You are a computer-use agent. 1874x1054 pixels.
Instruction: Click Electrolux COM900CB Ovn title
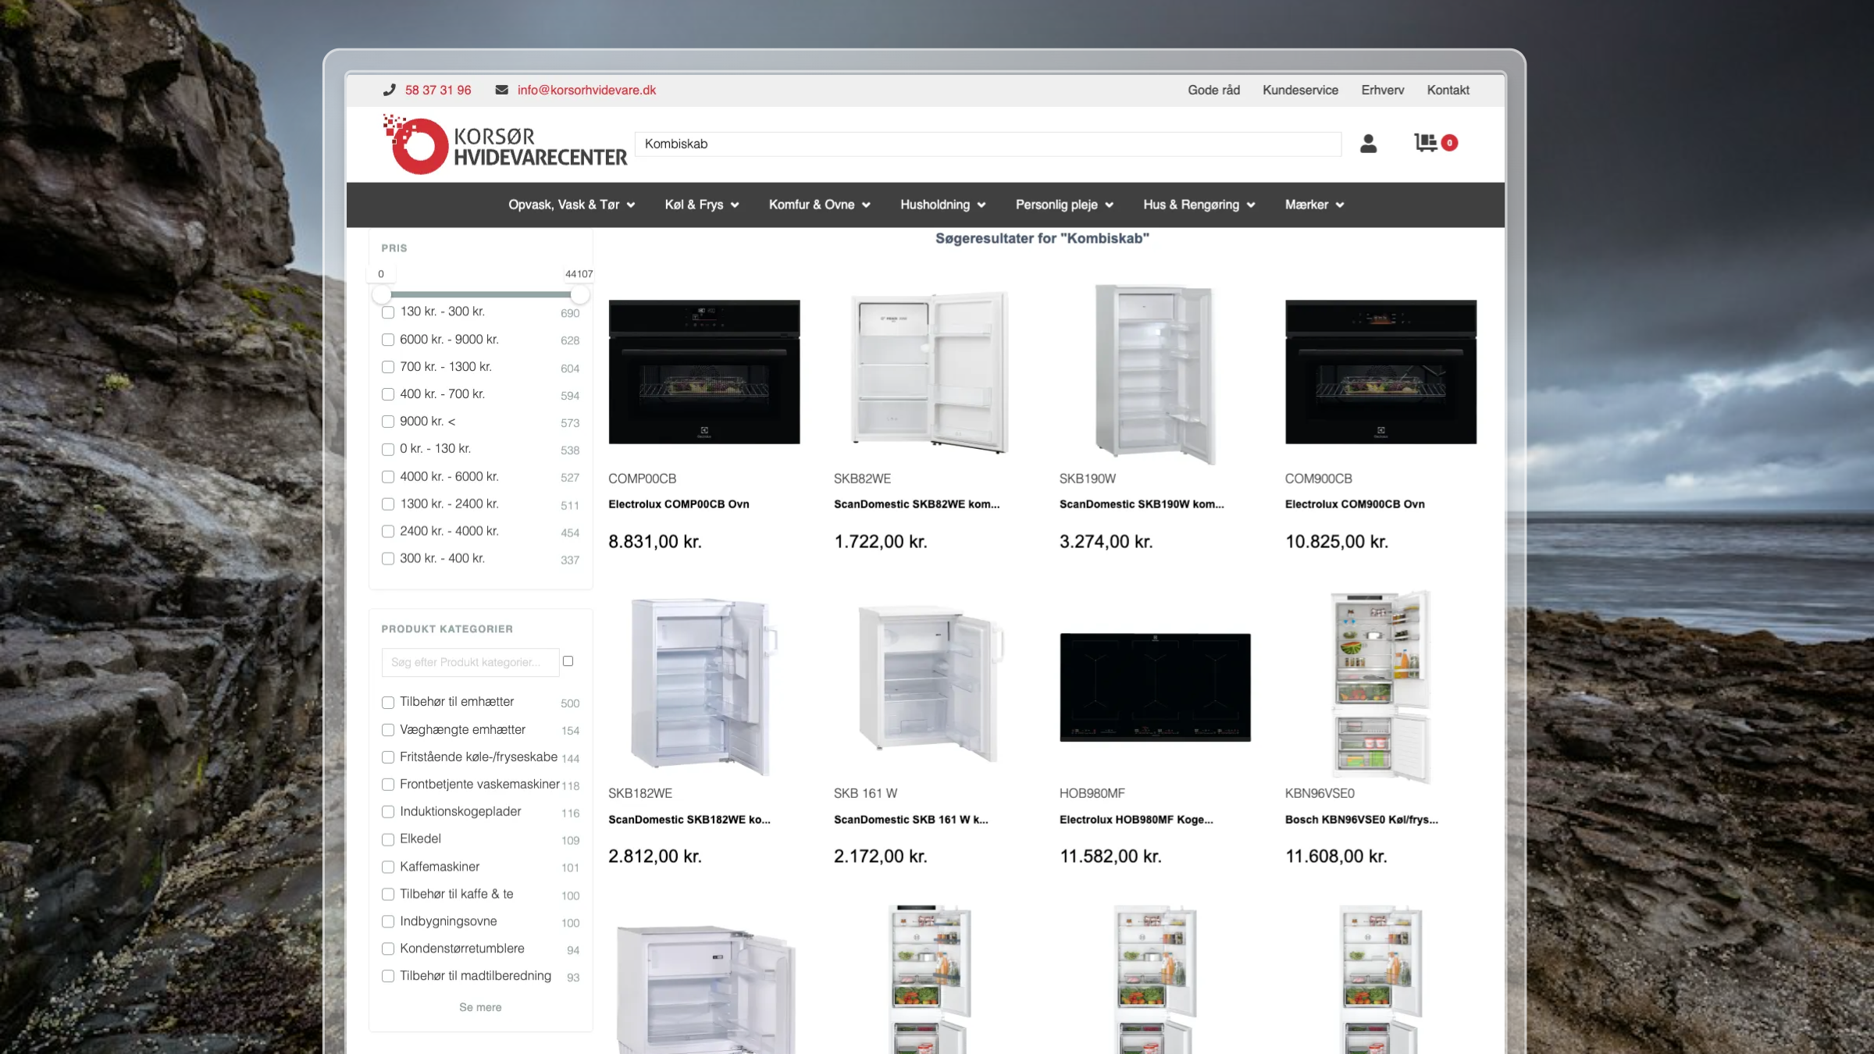tap(1355, 504)
